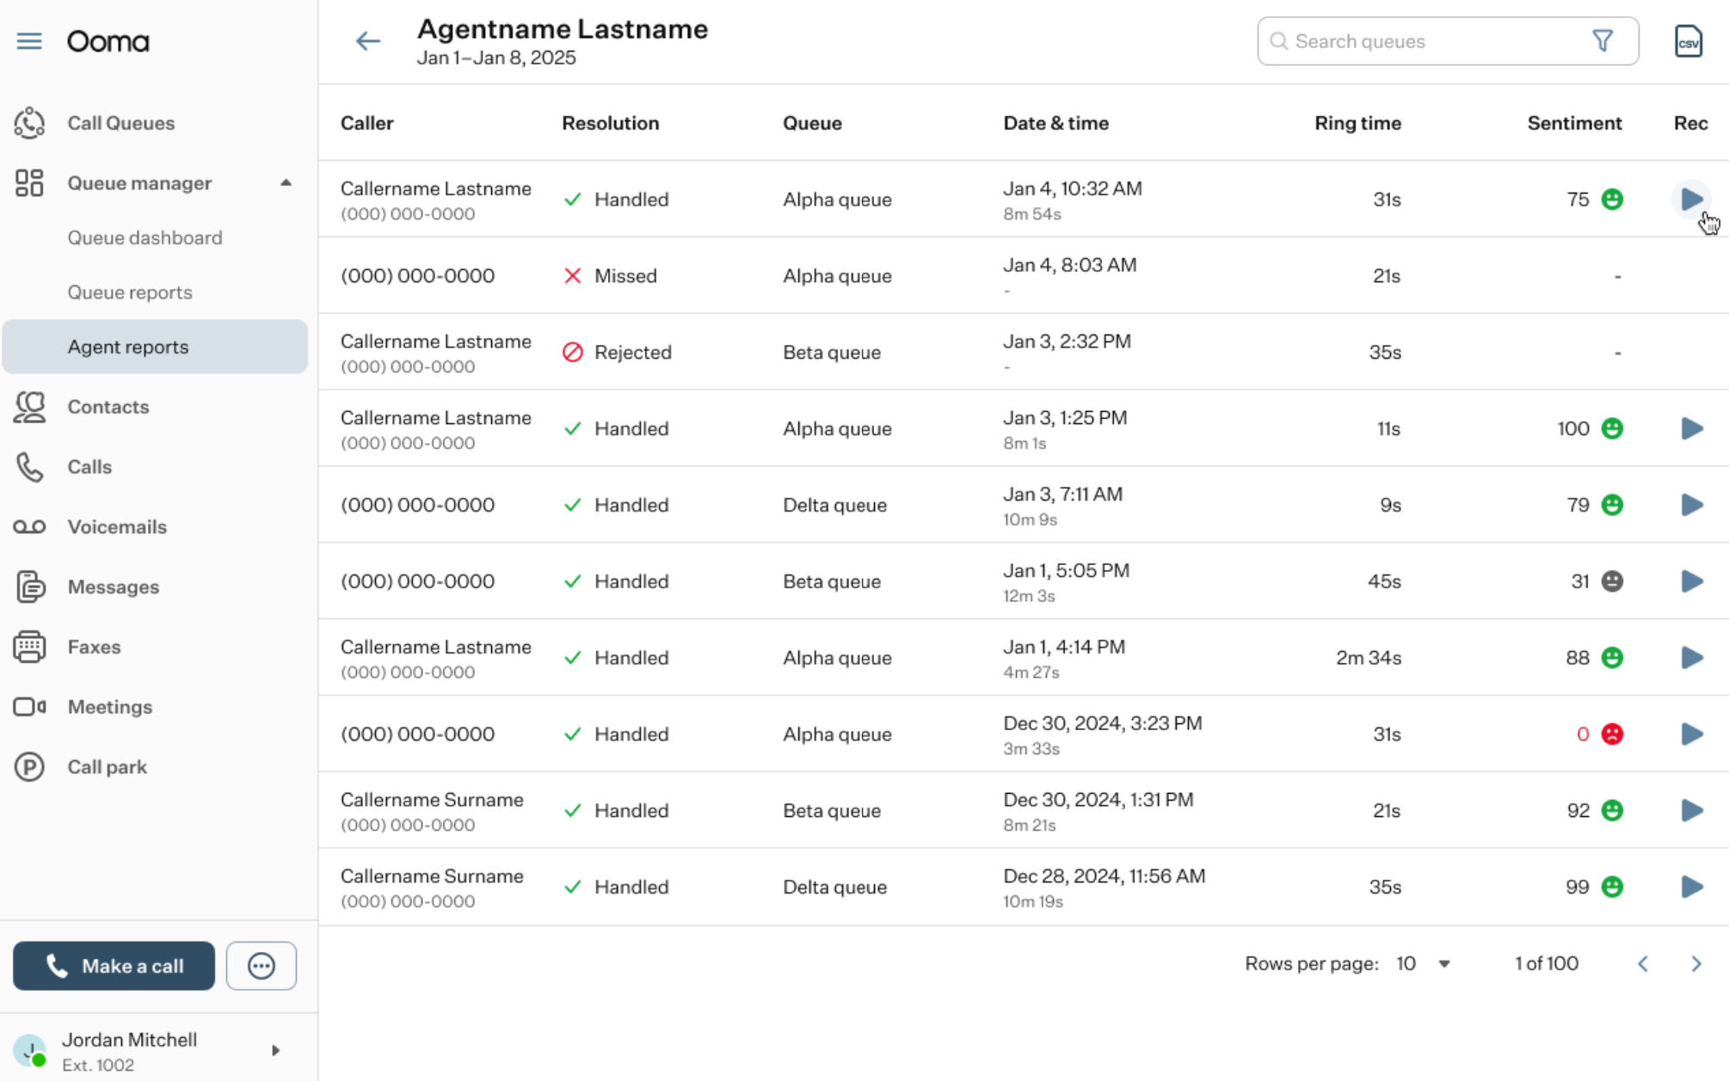Collapse the Queue manager section
The image size is (1729, 1081).
coord(286,183)
